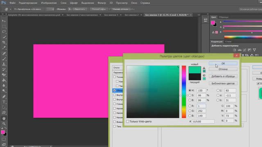Add a Curves adjustment

tap(245, 50)
